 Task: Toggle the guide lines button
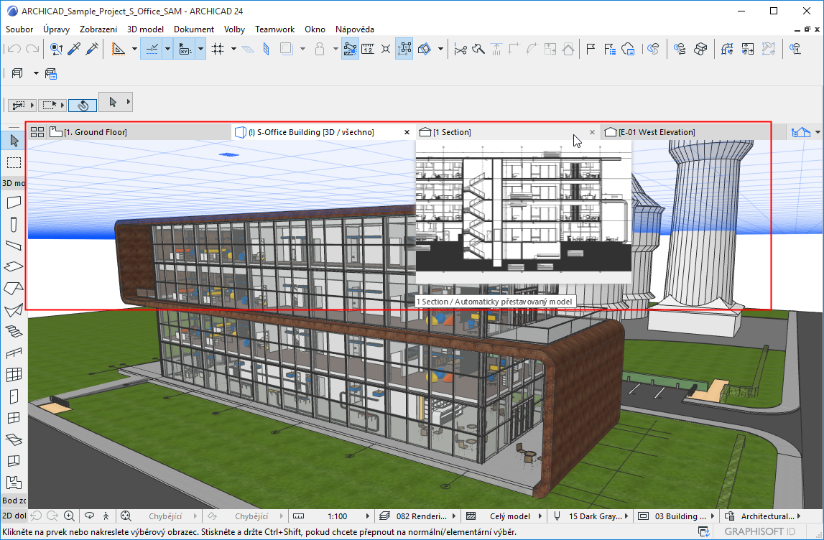coord(152,50)
